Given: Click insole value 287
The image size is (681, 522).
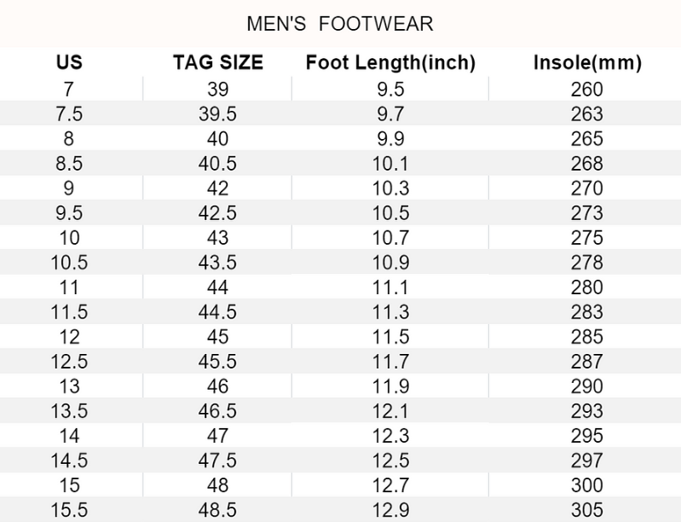Looking at the screenshot, I should click(586, 362).
